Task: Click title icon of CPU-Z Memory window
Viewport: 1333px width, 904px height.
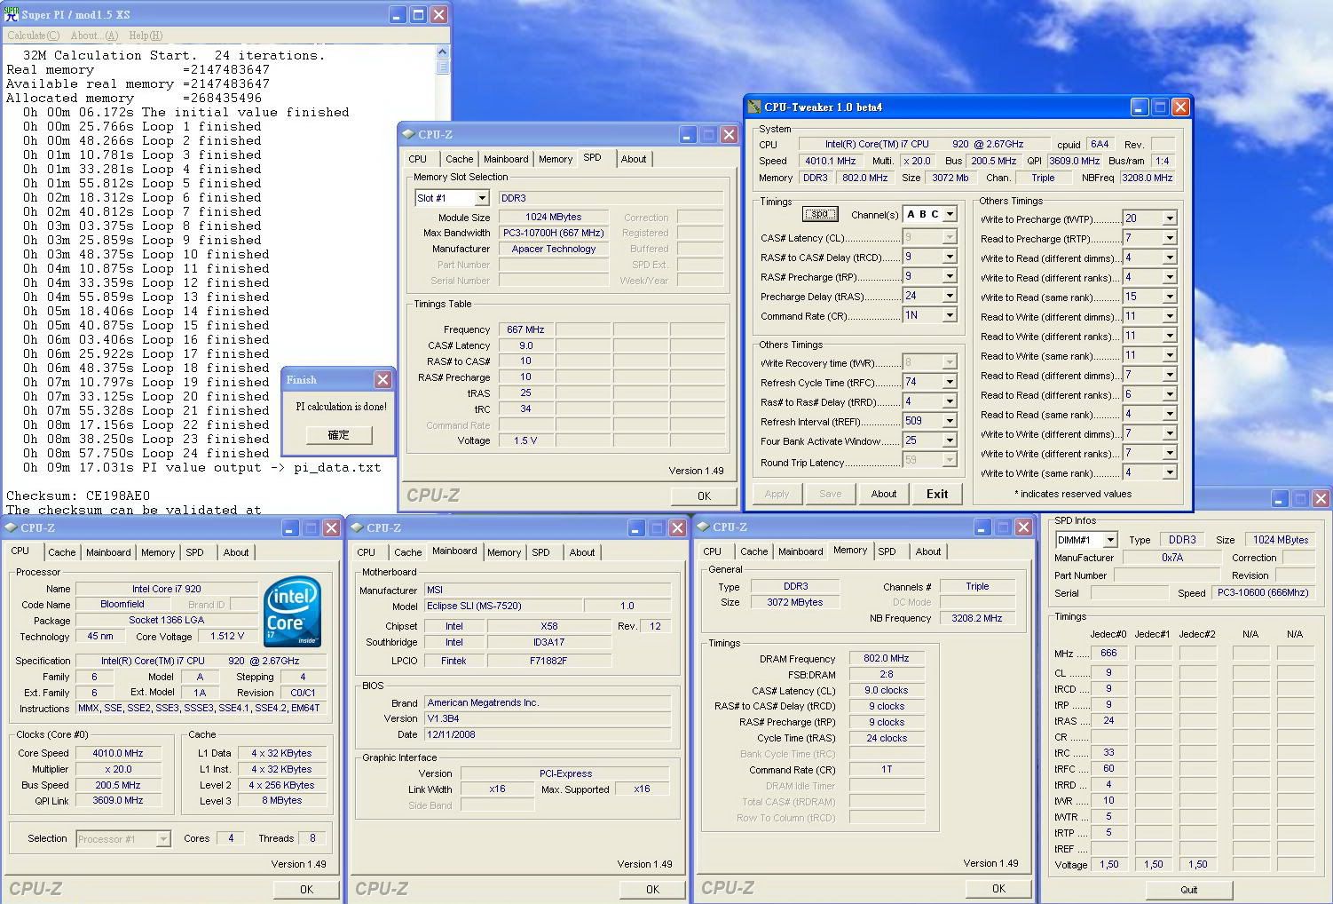Action: tap(703, 527)
